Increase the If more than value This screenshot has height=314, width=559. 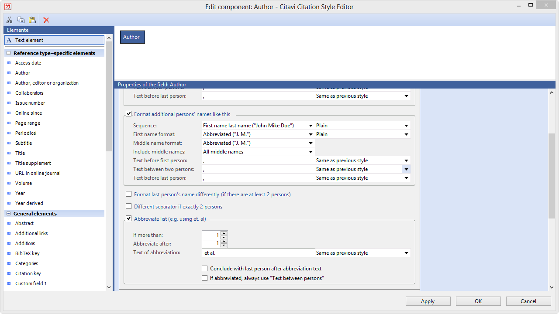(x=224, y=233)
